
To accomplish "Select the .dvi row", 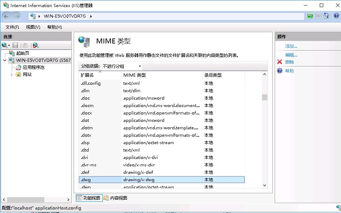I will tap(162, 157).
